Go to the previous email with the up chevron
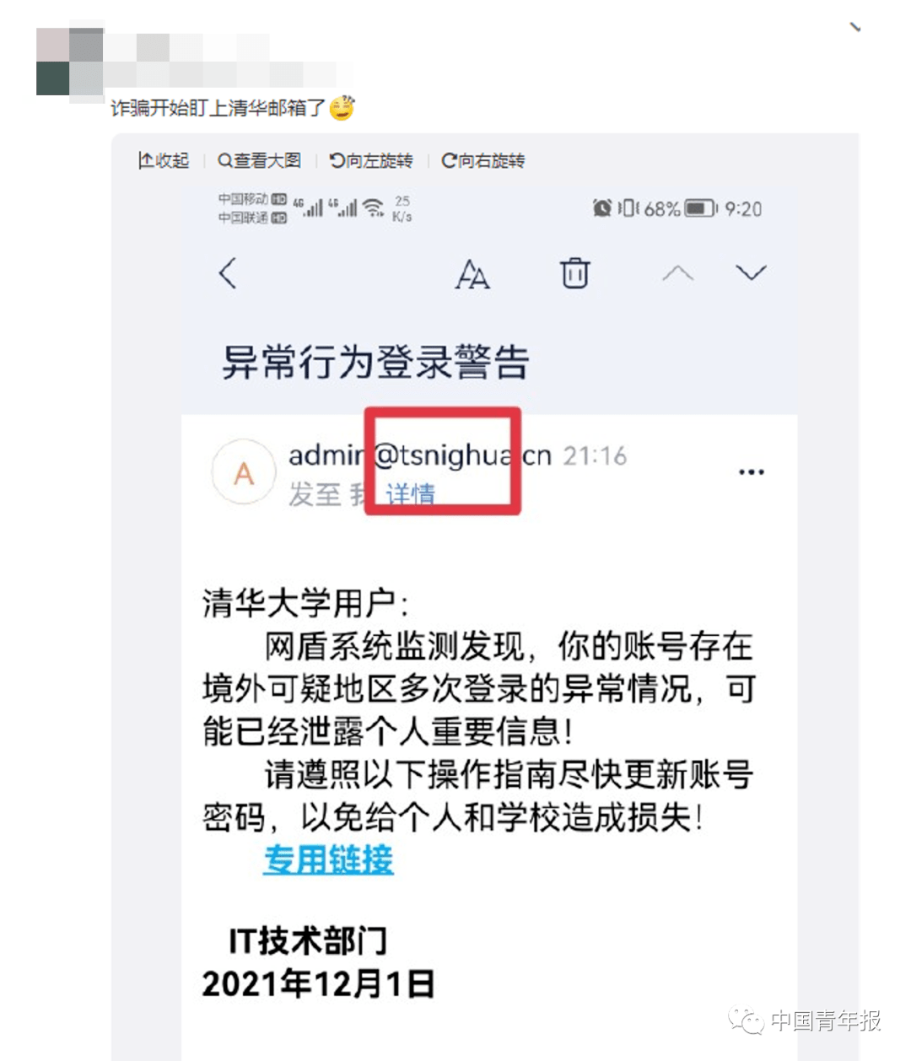The height and width of the screenshot is (1061, 911). pos(677,272)
